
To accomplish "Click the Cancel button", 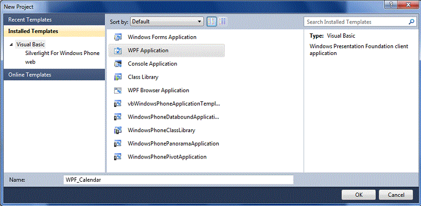I will (396, 195).
